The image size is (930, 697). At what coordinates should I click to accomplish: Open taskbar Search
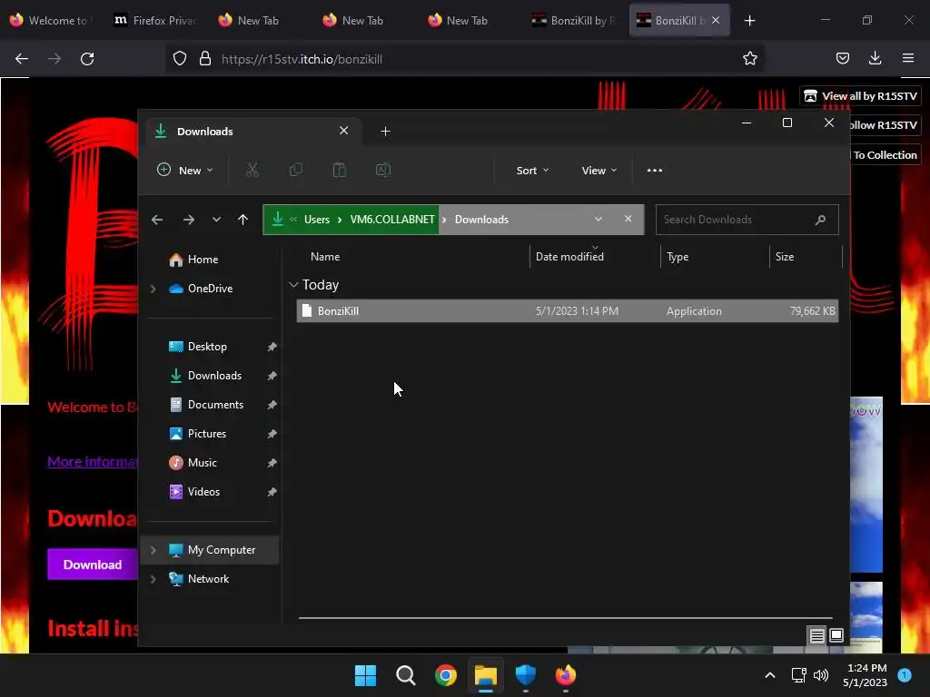pos(406,675)
